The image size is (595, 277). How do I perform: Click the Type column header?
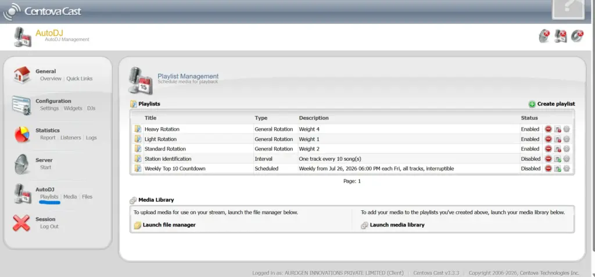[261, 118]
